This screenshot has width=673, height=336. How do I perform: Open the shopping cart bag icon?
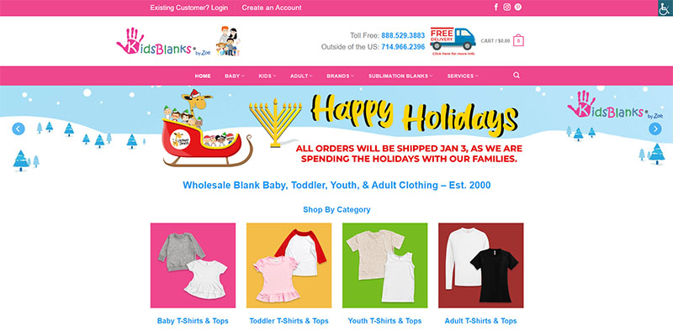tap(518, 40)
